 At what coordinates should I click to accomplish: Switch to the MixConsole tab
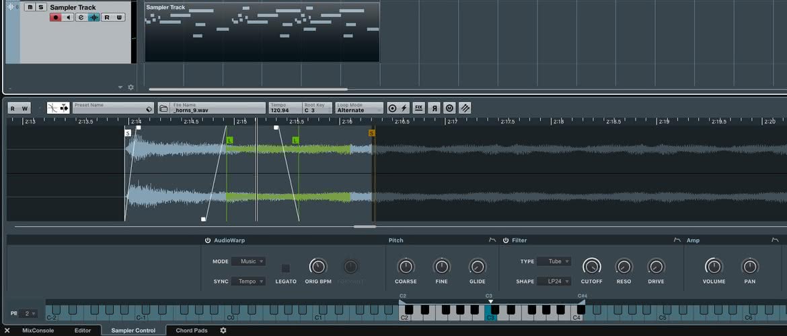pos(38,331)
